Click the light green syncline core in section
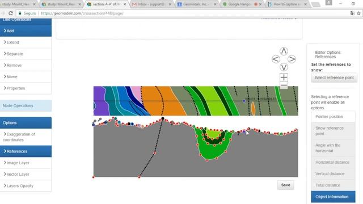363x204 pixels. (x=213, y=134)
